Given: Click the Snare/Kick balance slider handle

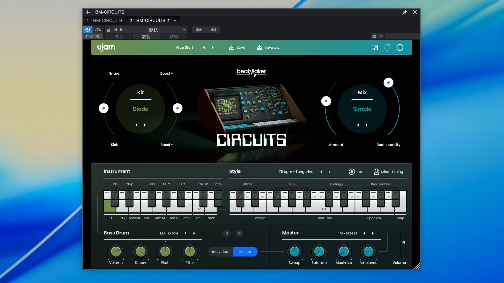Looking at the screenshot, I should coord(104,108).
